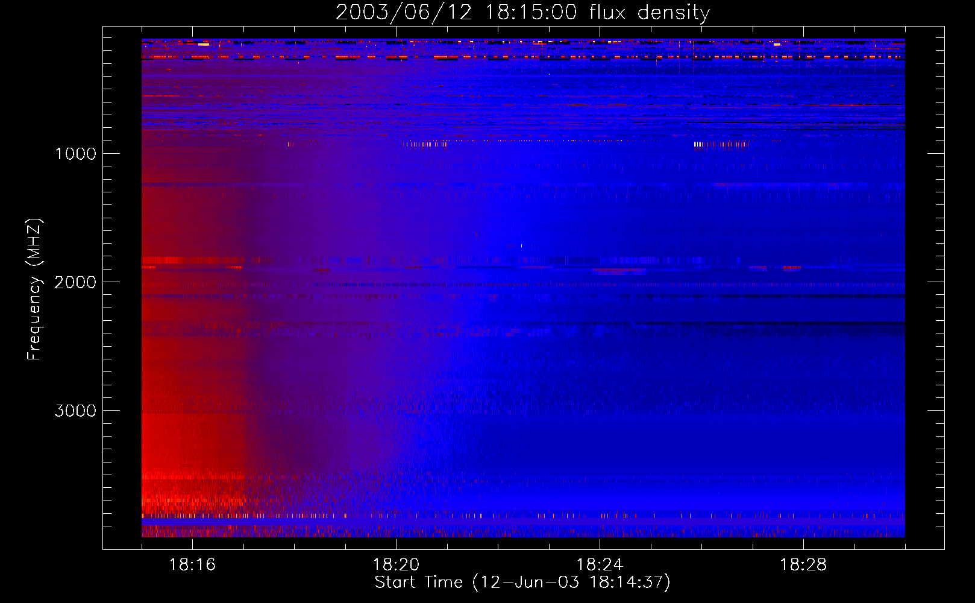
Task: Click the 'Frequency (MHZ)' axis label
Action: 35,289
